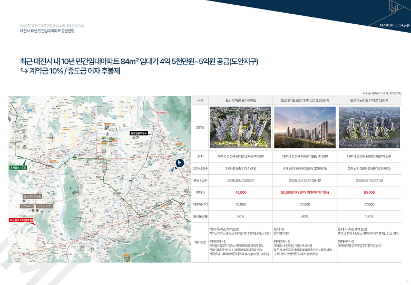Click '77,000' in the 힐스테이트 column

pyautogui.click(x=305, y=204)
